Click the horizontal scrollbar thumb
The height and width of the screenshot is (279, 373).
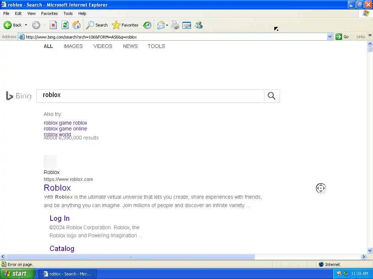click(130, 257)
